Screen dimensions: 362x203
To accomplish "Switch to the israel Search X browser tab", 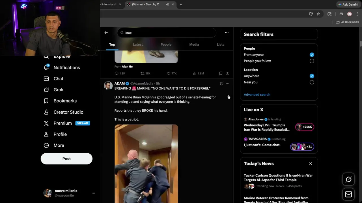I will [x=150, y=5].
